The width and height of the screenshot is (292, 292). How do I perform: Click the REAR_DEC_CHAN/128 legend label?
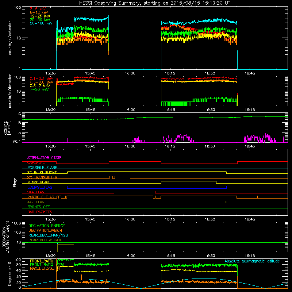click(48, 235)
